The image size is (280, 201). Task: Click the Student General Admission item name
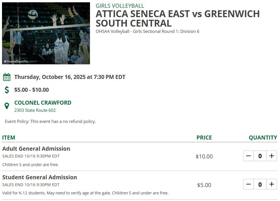click(x=40, y=177)
